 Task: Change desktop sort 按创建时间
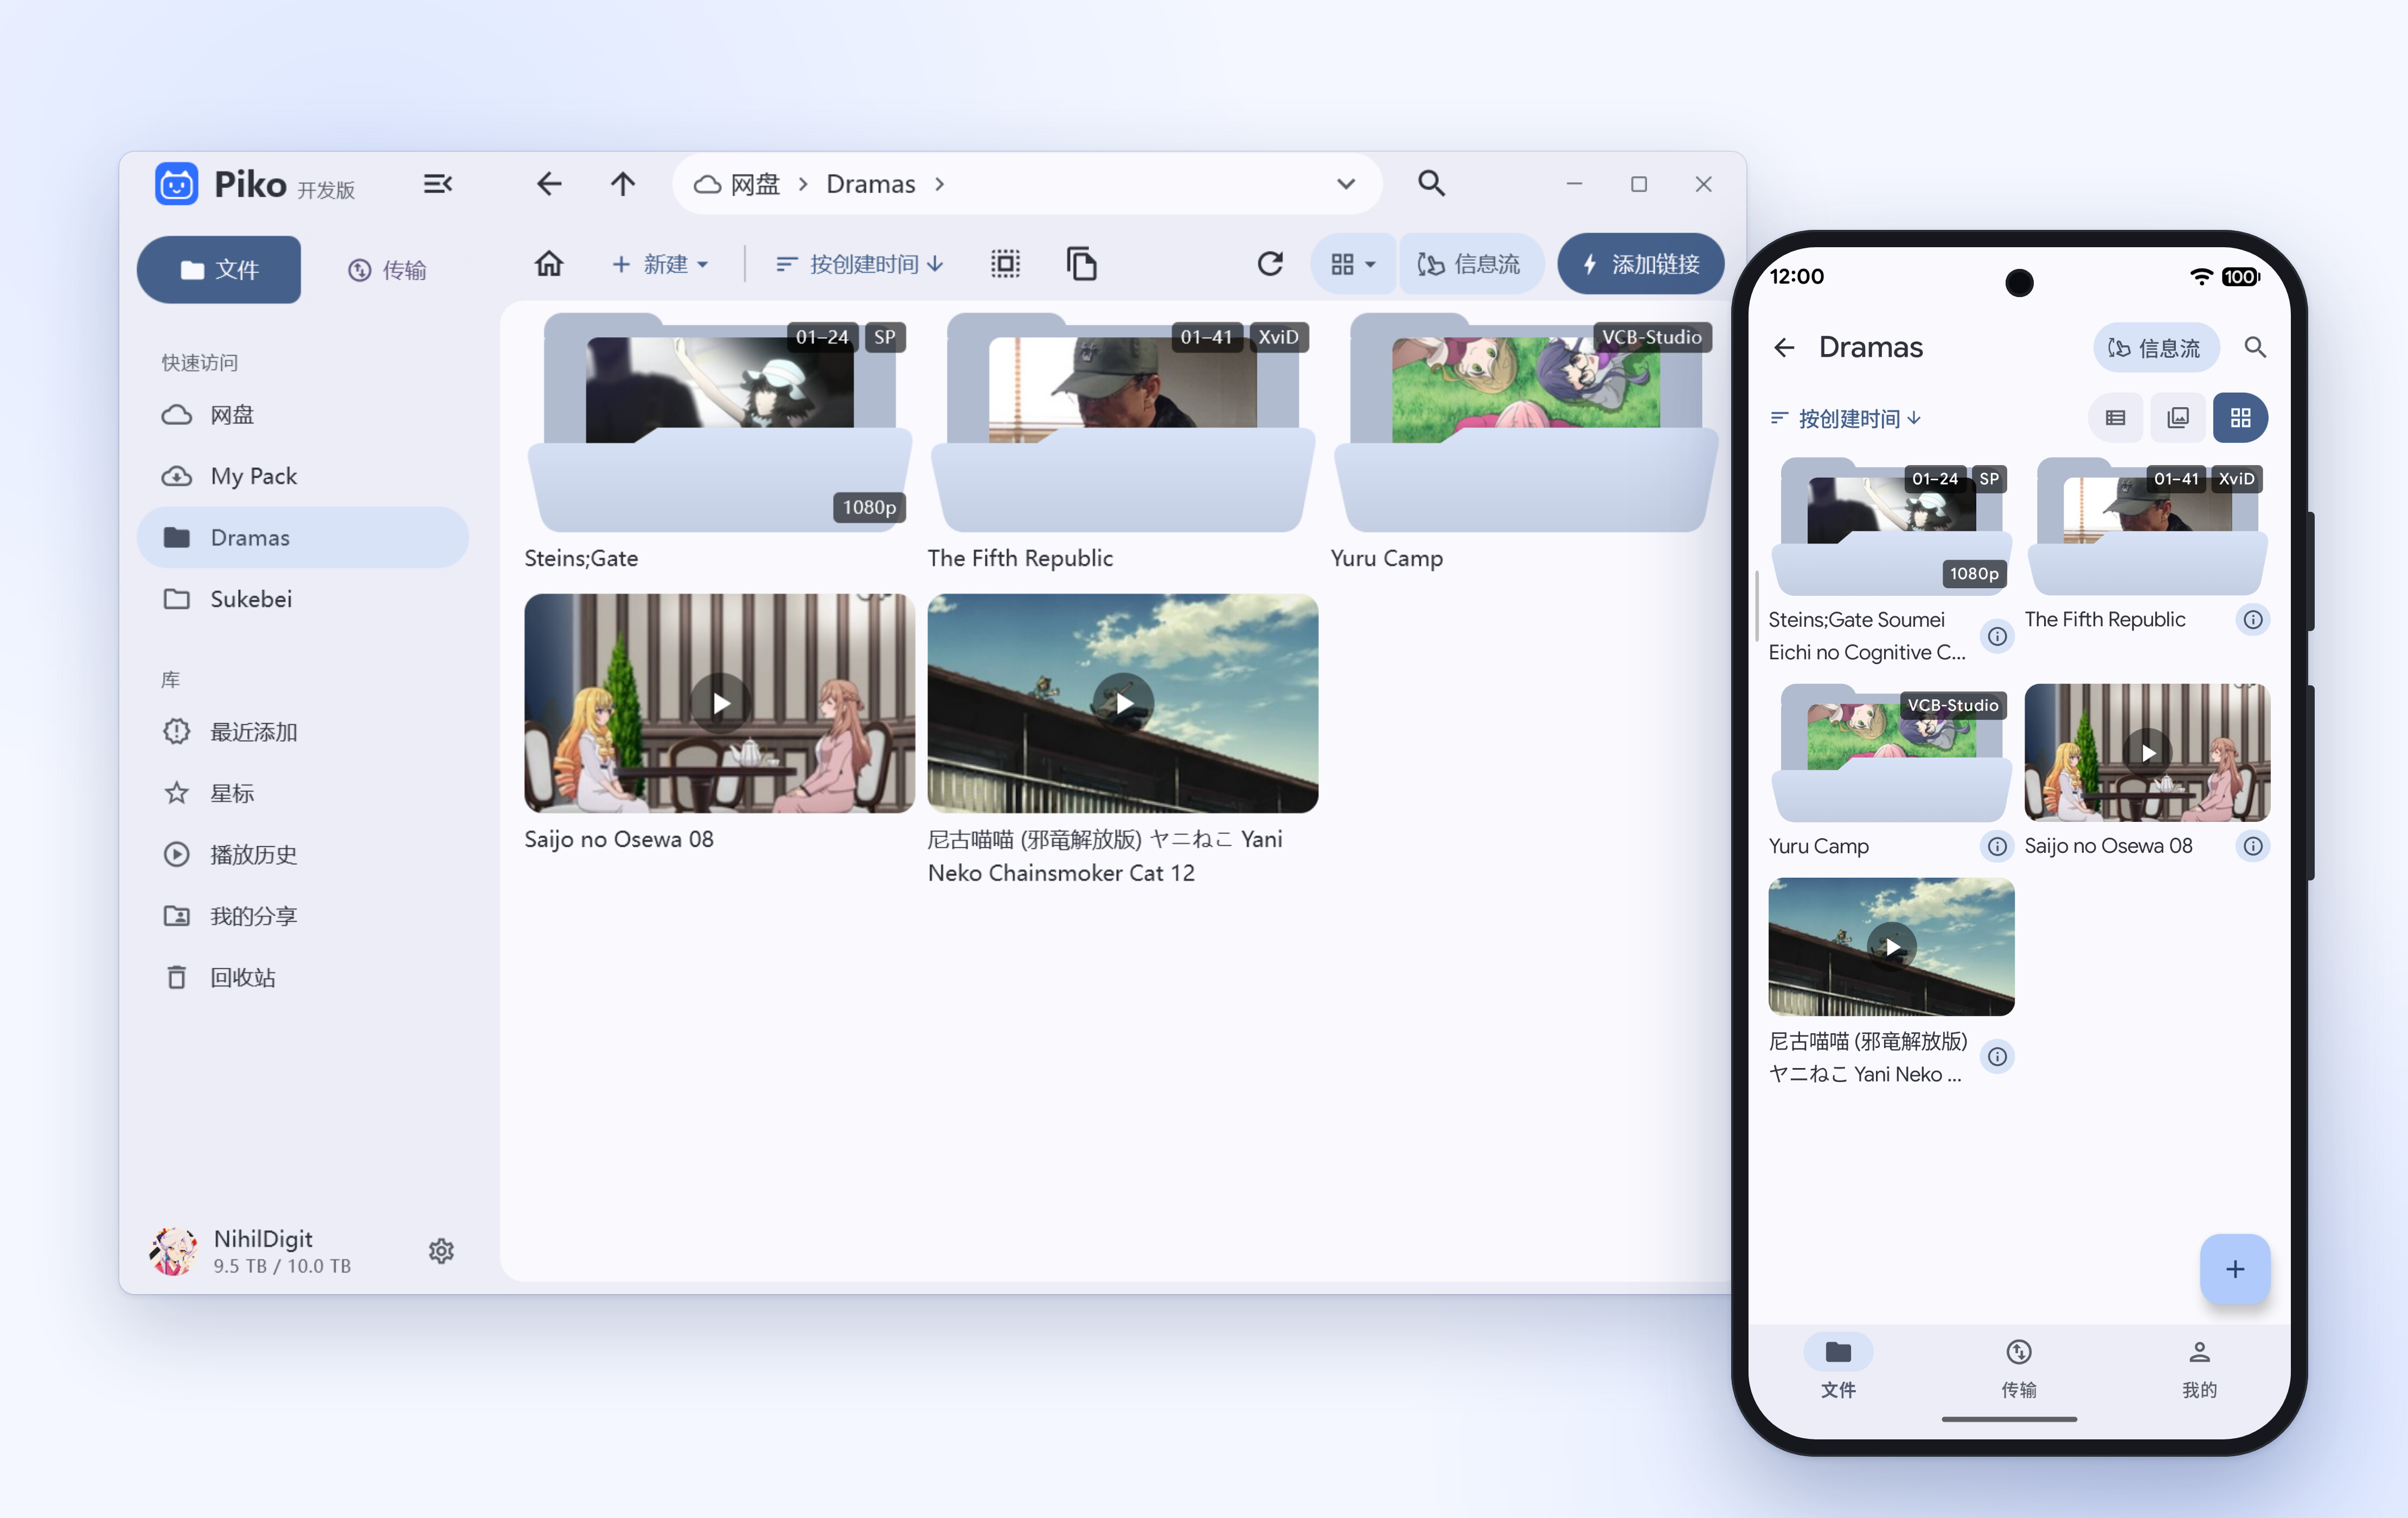[860, 264]
